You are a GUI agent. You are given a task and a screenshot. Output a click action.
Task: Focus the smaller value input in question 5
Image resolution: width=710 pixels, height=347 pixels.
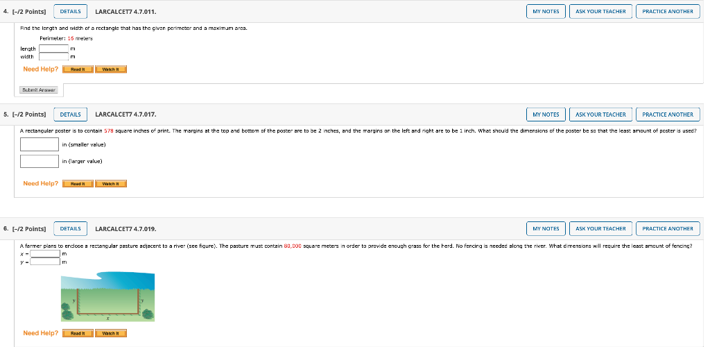pos(40,144)
